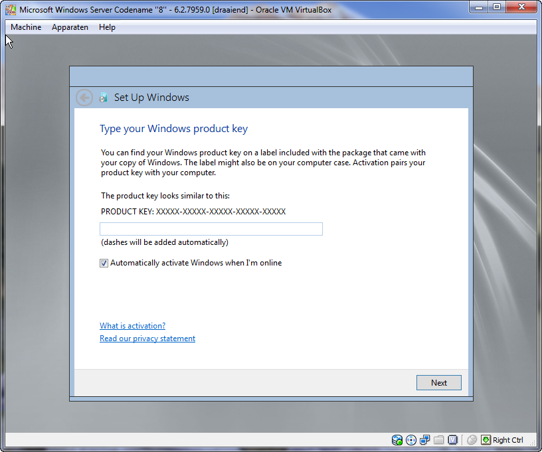Image resolution: width=542 pixels, height=452 pixels.
Task: Open the What is activation? link
Action: pos(132,326)
